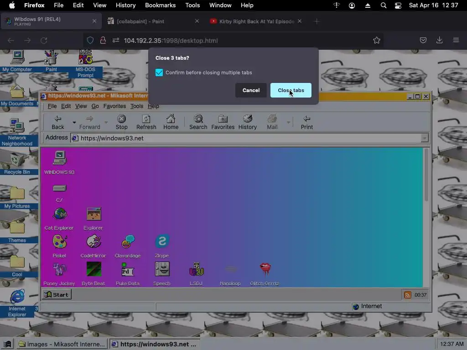The image size is (467, 350).
Task: Launch Glitch Grrrlz icon
Action: point(265,274)
